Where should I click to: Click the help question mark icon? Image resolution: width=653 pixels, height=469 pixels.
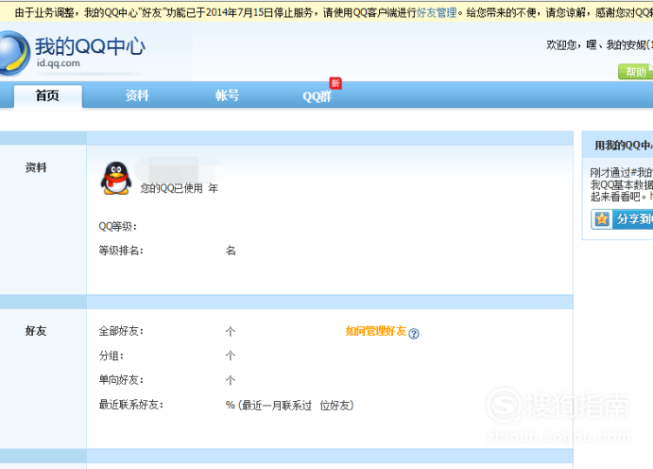click(414, 333)
